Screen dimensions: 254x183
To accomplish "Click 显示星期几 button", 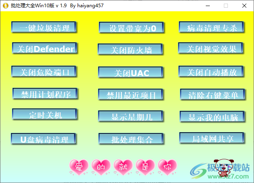I will 131,116.
